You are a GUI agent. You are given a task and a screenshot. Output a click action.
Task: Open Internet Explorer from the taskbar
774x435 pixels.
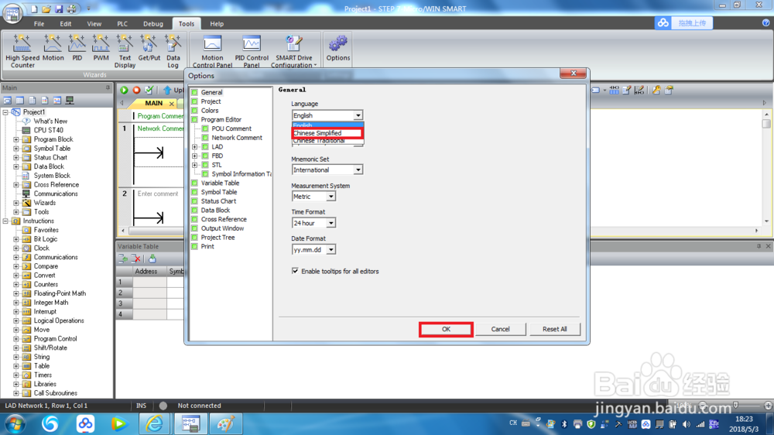(155, 423)
